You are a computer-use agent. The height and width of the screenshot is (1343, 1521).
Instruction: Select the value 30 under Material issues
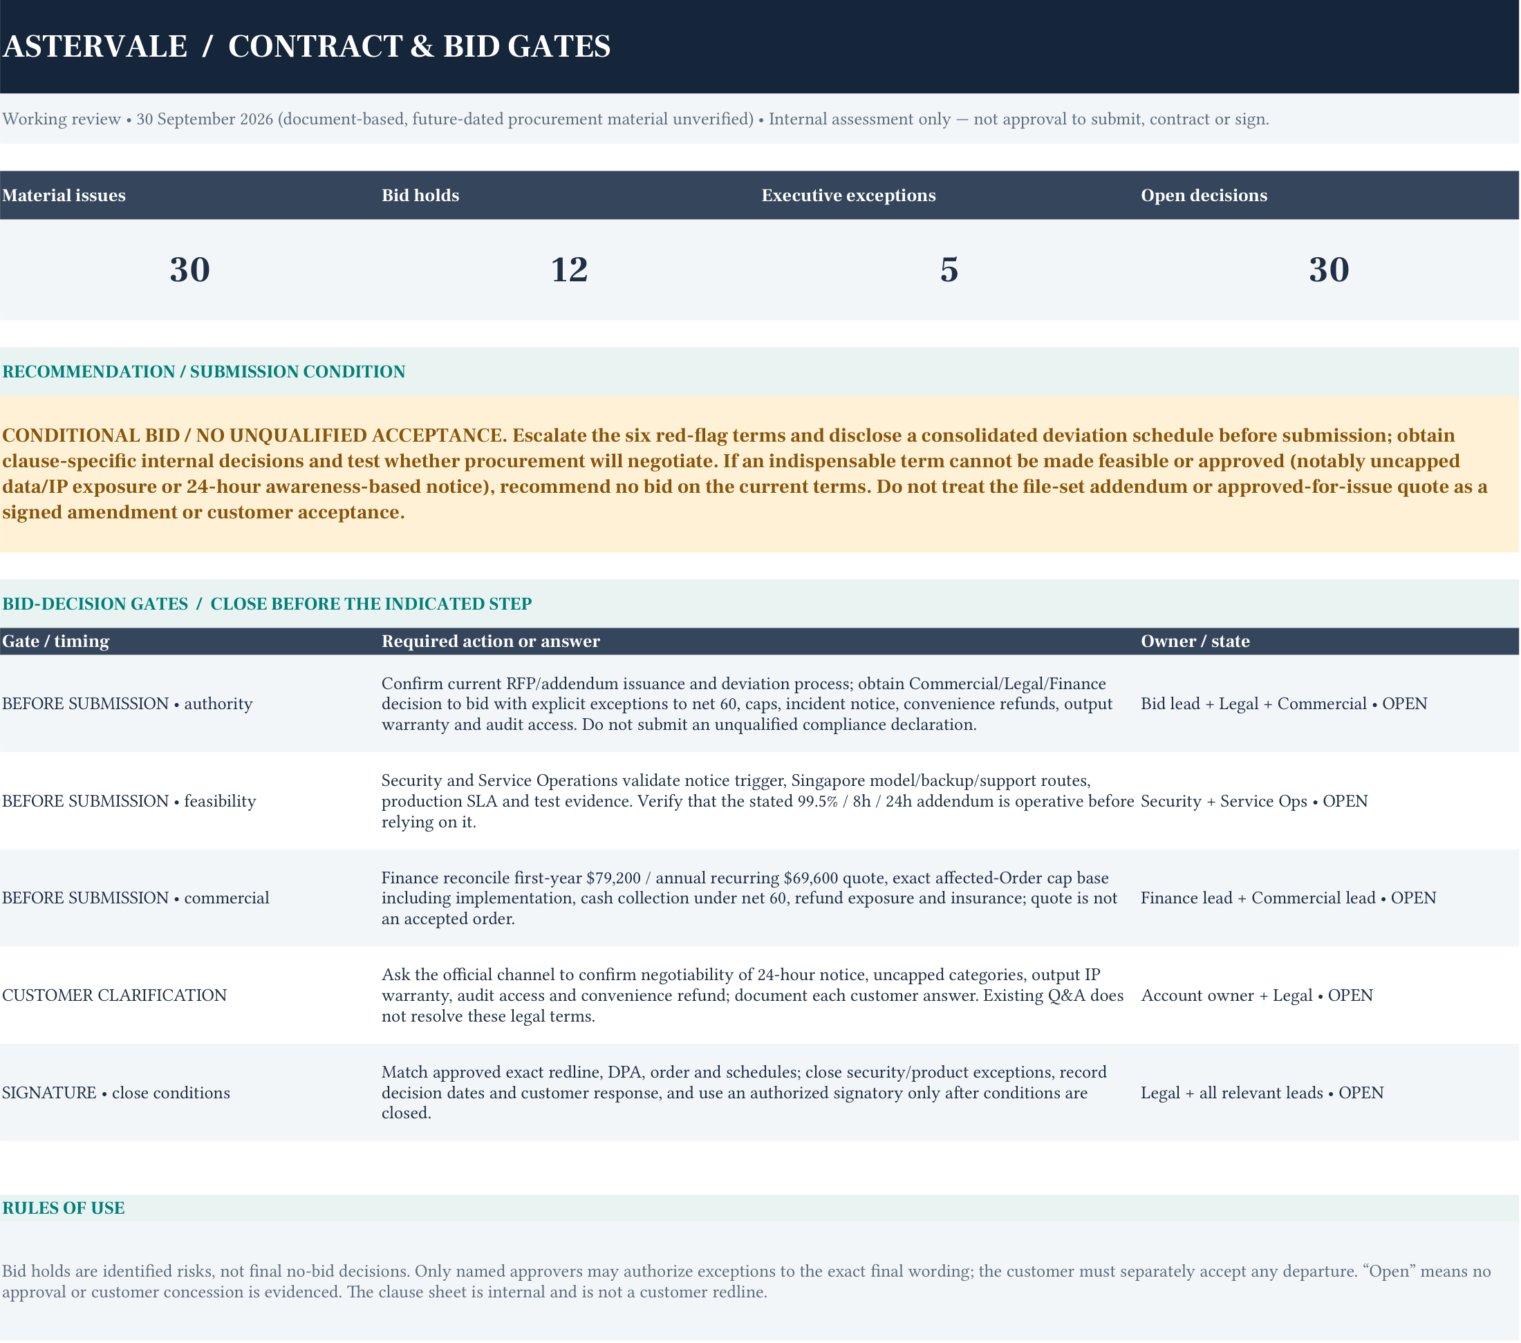[x=189, y=270]
